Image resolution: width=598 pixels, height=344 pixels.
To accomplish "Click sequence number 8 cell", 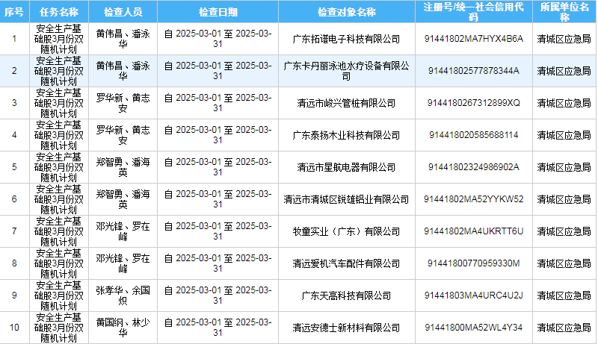I will click(x=14, y=263).
